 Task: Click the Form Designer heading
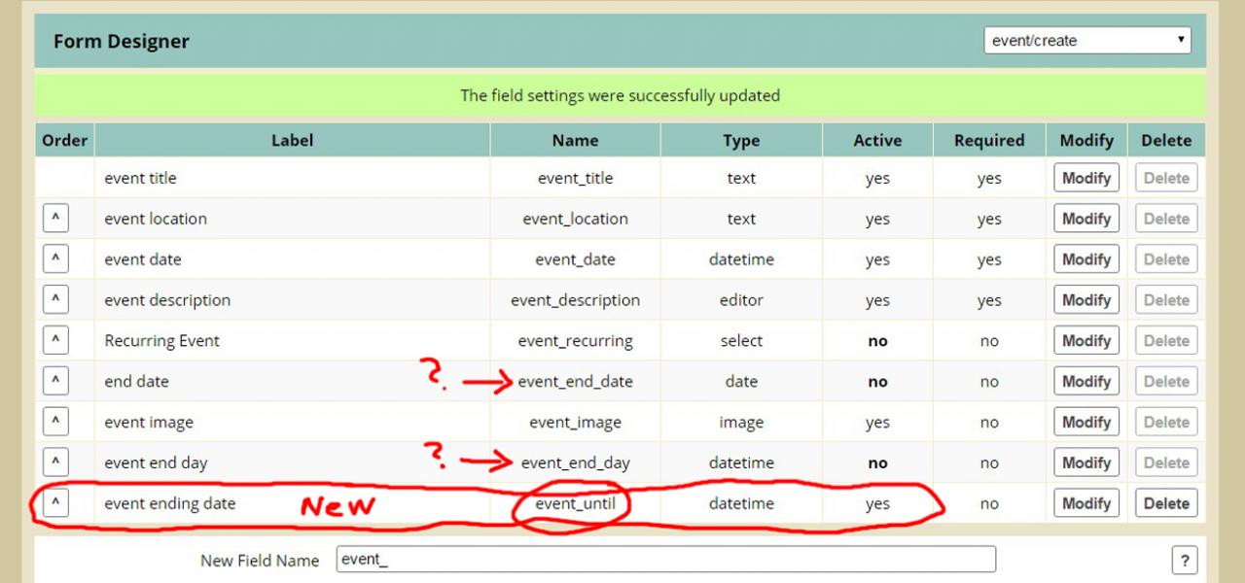coord(122,41)
